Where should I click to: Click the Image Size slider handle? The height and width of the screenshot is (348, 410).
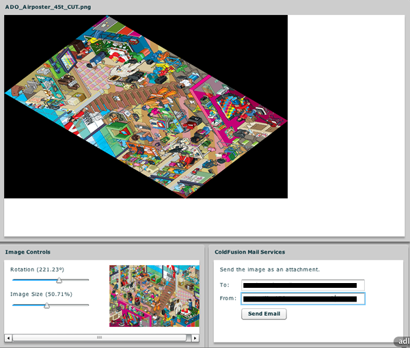point(46,305)
